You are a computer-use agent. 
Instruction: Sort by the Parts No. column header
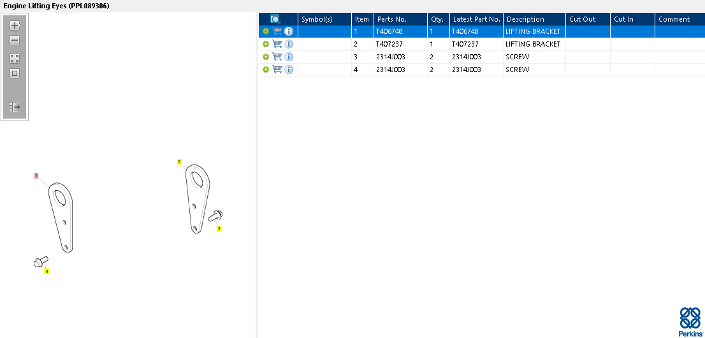tap(400, 19)
